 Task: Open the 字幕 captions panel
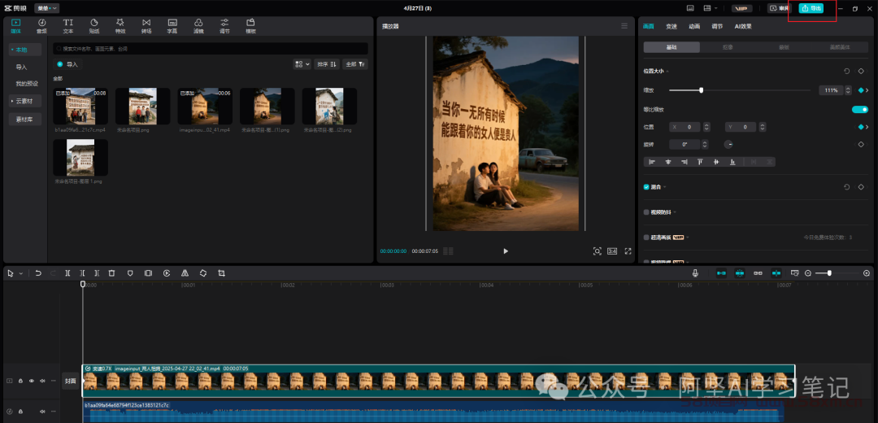172,26
